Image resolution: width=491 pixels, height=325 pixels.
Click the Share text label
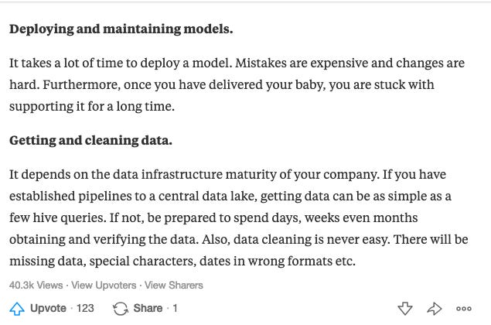(148, 308)
